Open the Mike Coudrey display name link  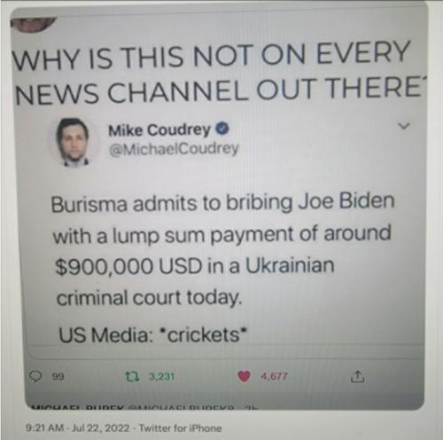[x=159, y=130]
